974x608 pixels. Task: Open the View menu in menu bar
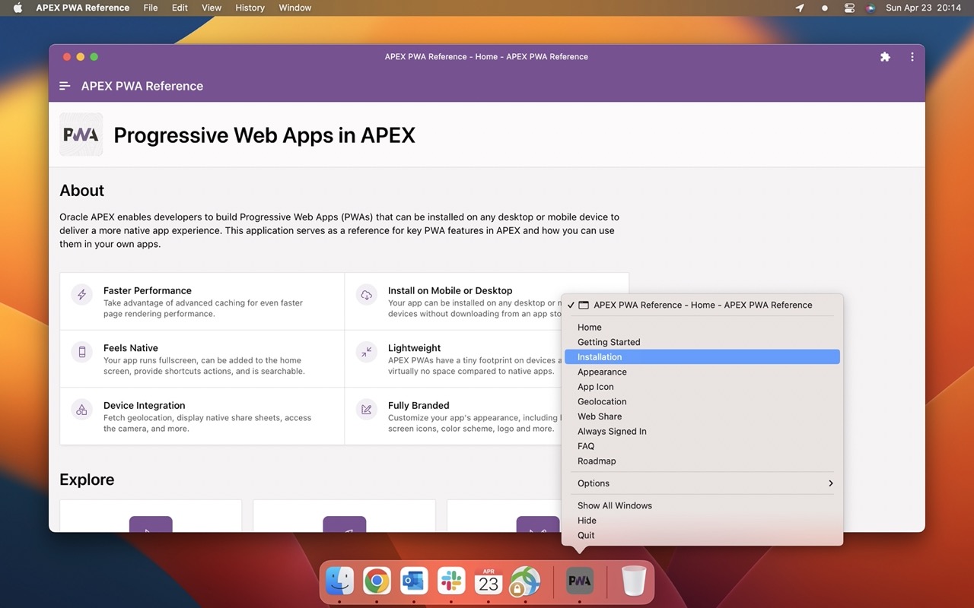[x=212, y=8]
